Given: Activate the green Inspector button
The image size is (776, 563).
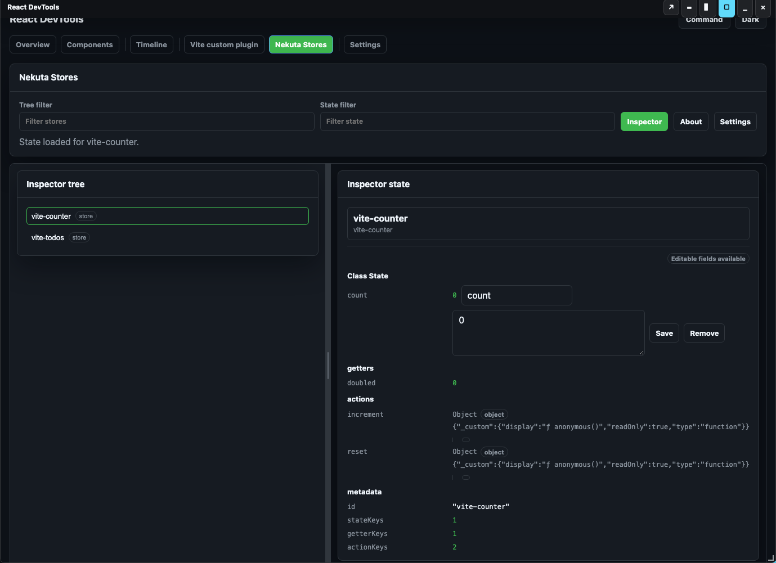Looking at the screenshot, I should click(x=644, y=121).
